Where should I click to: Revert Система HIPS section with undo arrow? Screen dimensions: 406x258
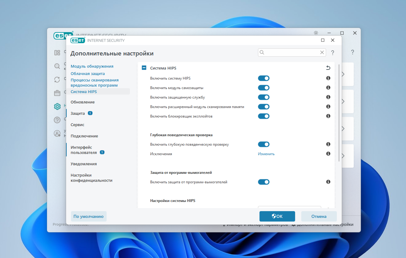pos(328,68)
